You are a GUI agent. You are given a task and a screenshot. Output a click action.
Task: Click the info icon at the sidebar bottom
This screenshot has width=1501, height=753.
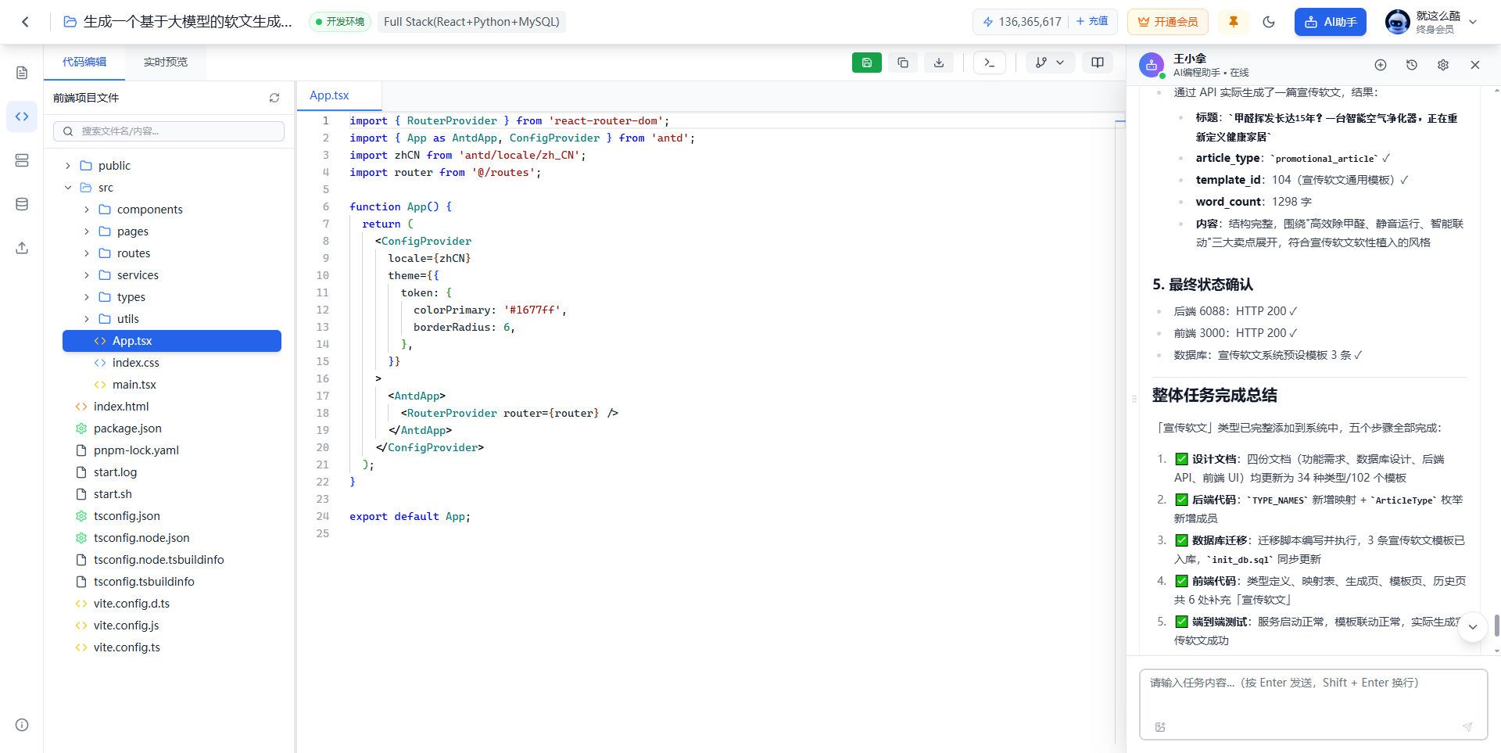tap(22, 725)
